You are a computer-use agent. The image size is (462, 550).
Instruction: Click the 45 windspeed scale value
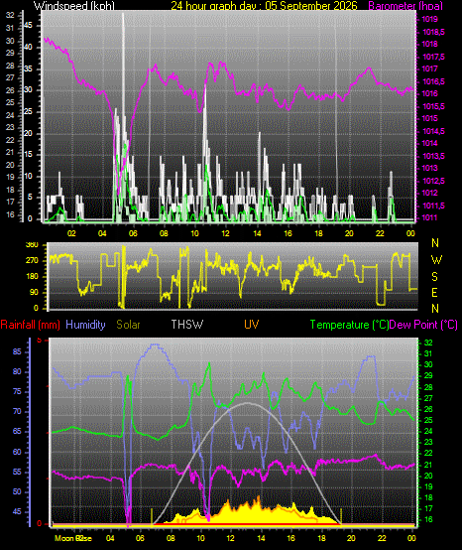pos(28,25)
